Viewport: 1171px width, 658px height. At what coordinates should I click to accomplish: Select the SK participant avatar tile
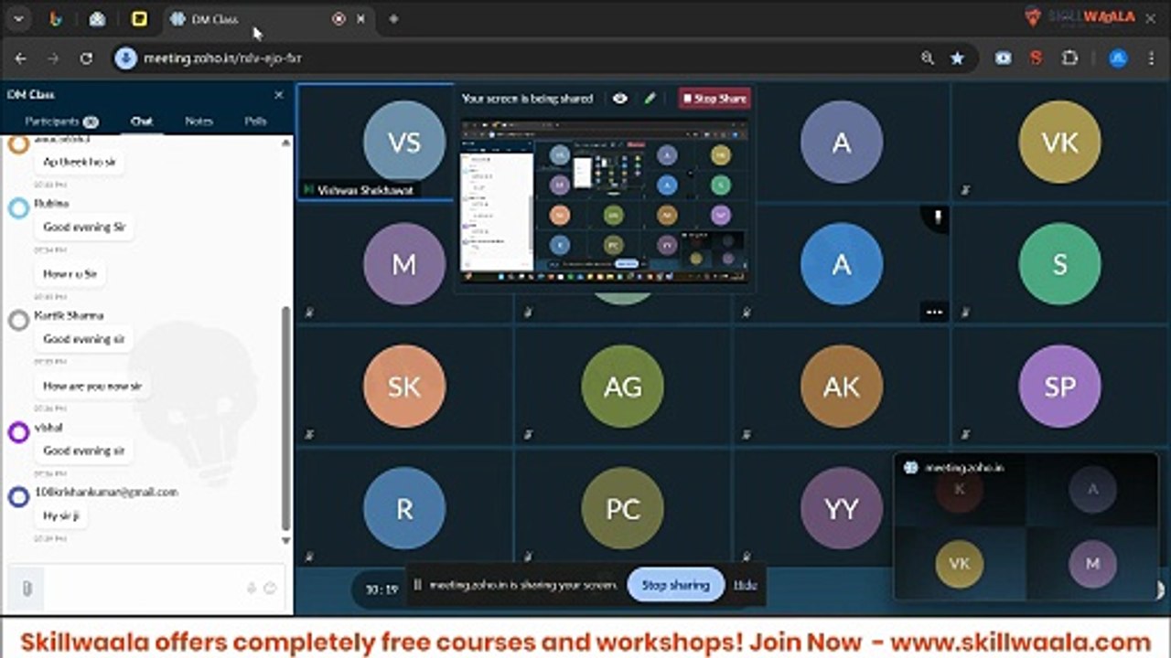pos(403,387)
